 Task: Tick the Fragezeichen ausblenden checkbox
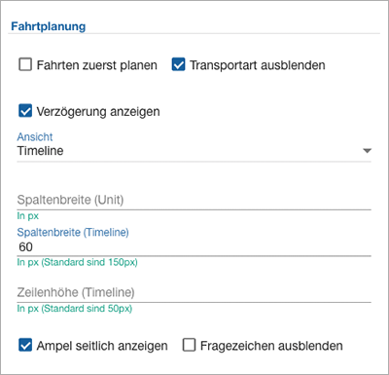[189, 345]
